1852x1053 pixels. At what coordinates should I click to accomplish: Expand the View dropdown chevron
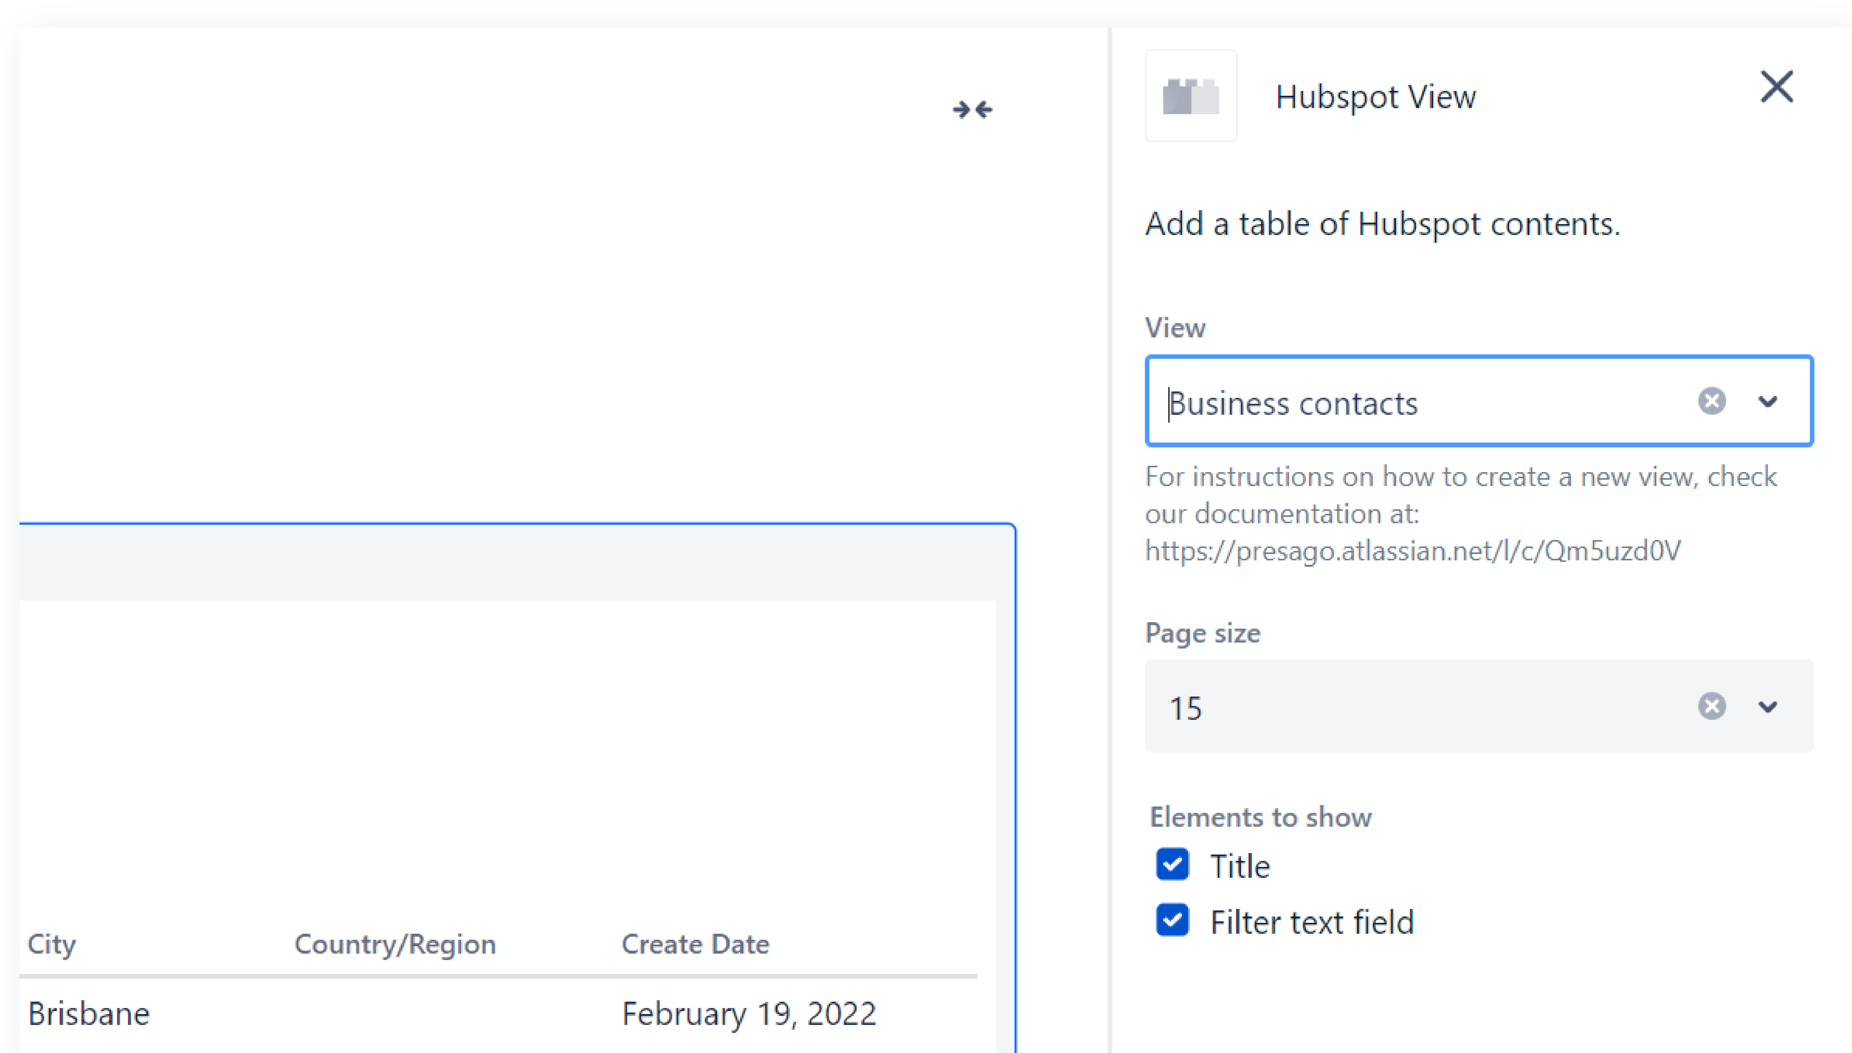(1768, 402)
